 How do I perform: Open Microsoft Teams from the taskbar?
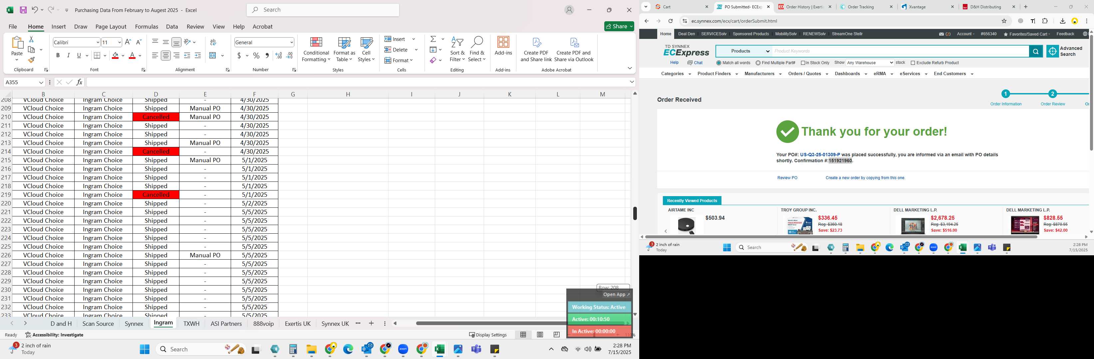pyautogui.click(x=476, y=349)
